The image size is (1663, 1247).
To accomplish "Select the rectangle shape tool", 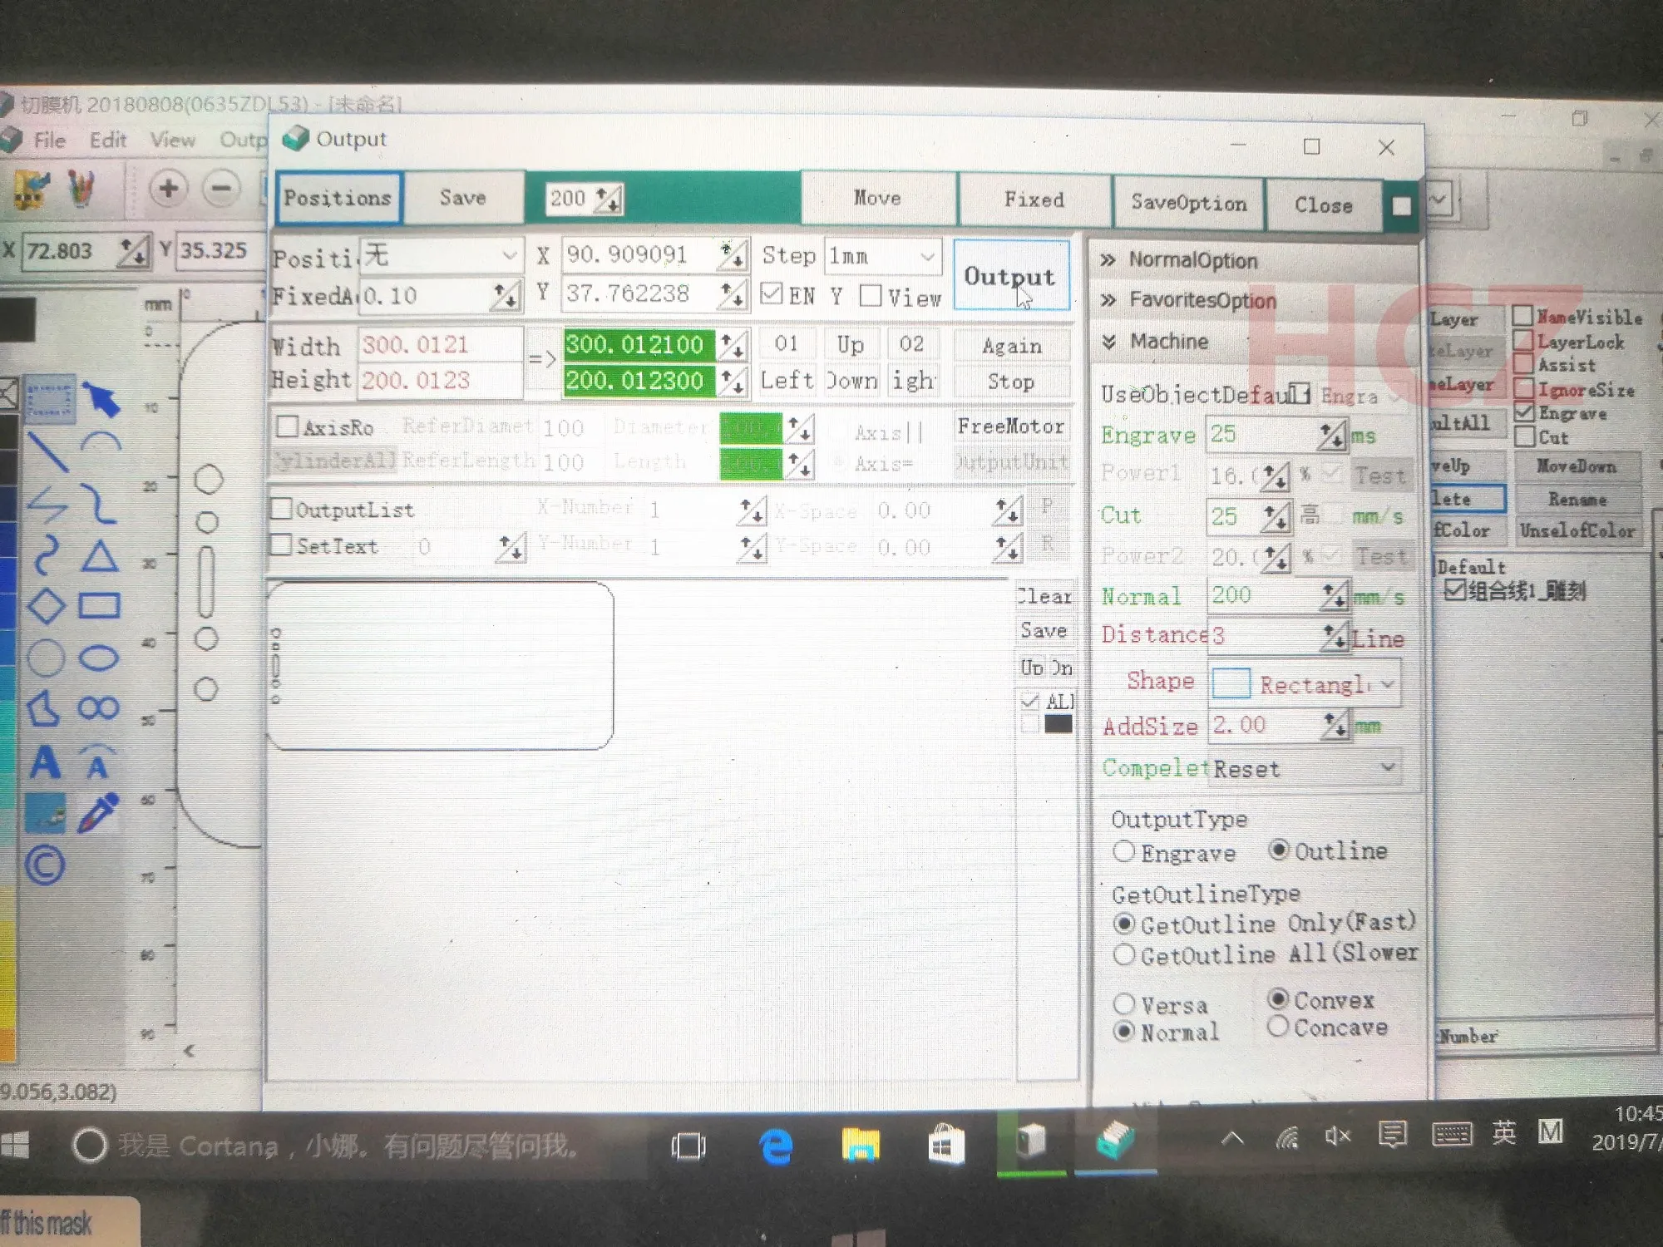I will pyautogui.click(x=99, y=605).
